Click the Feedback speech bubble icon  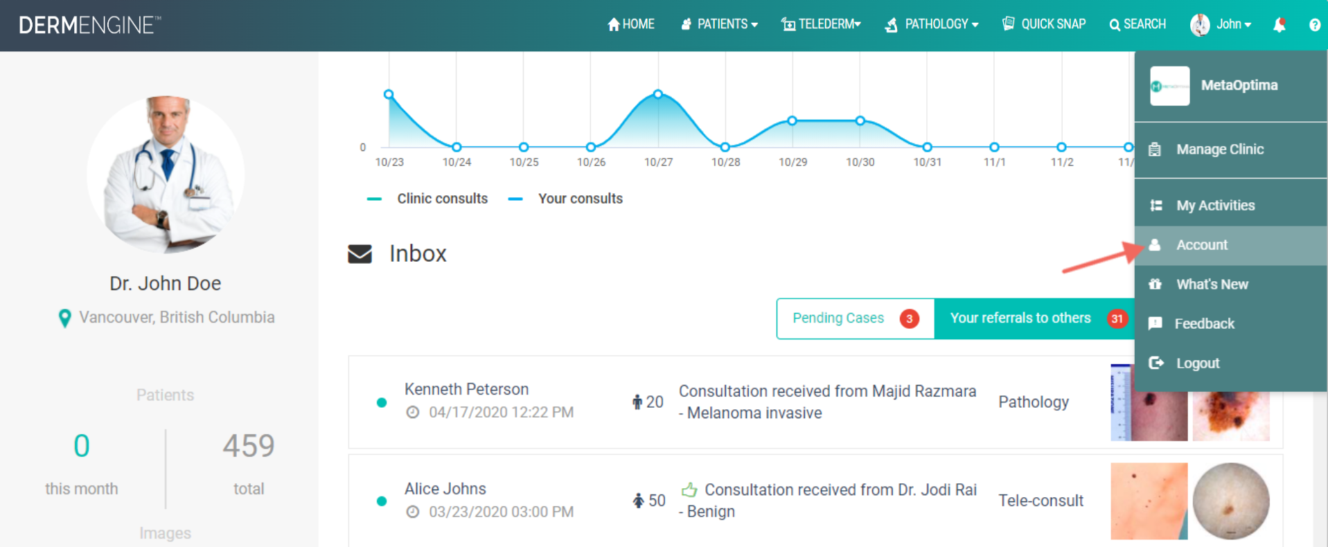1155,323
